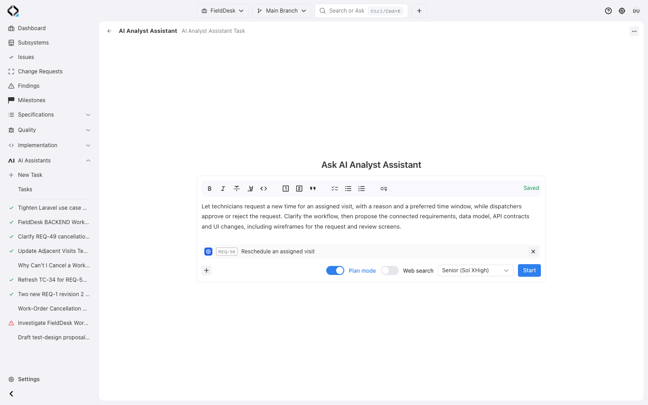Image resolution: width=648 pixels, height=405 pixels.
Task: Open the user avatar DU
Action: coord(636,11)
